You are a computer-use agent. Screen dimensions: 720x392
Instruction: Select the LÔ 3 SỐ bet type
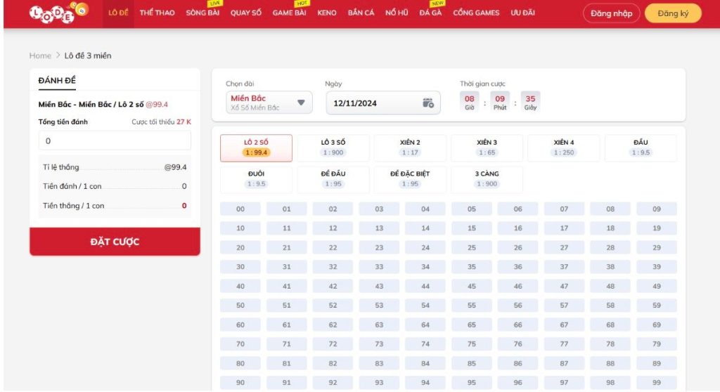[x=333, y=148]
